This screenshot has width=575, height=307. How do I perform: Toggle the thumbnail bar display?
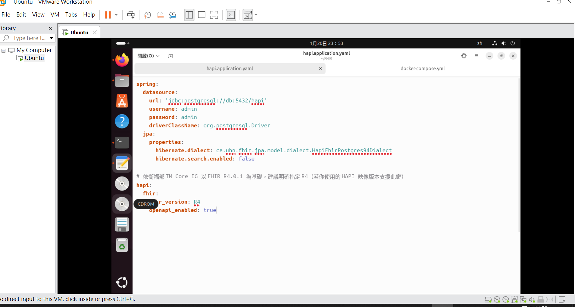point(202,15)
